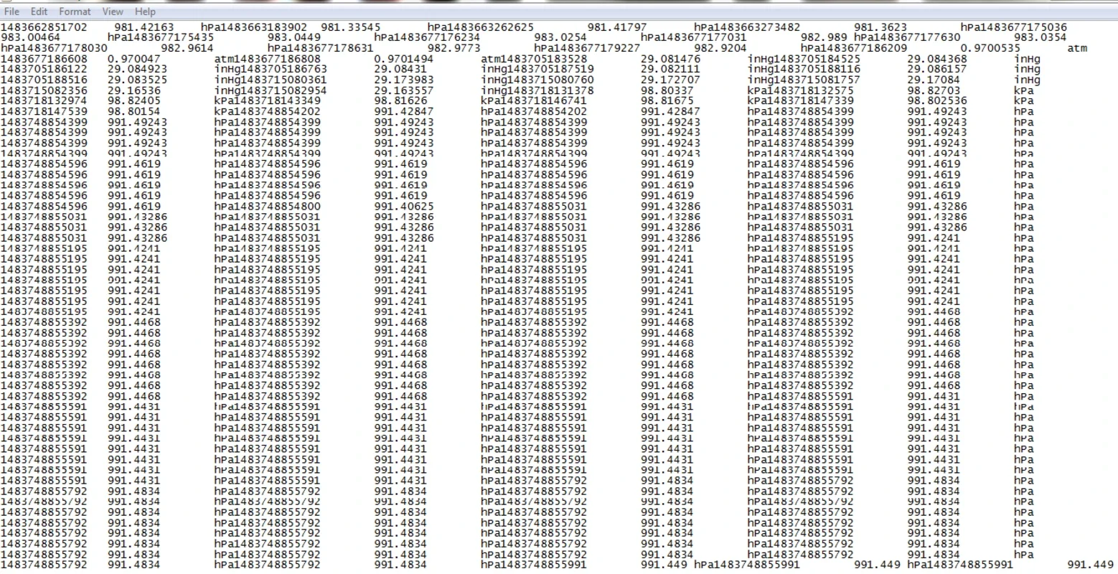Click the reading 98.82703

point(934,90)
